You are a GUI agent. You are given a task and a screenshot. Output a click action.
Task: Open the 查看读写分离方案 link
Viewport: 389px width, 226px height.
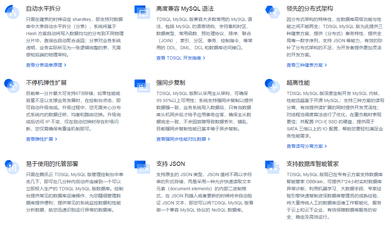pyautogui.click(x=307, y=146)
